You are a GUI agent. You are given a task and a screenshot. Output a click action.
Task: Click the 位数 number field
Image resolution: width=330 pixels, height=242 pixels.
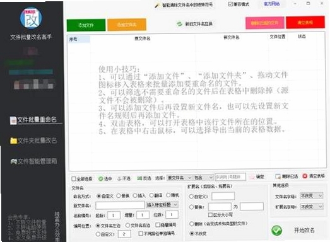click(172, 215)
